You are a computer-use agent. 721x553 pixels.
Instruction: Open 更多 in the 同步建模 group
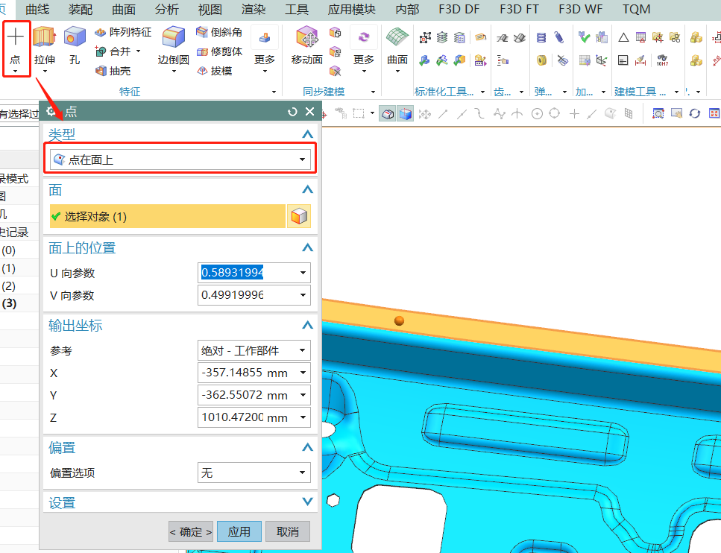[363, 48]
